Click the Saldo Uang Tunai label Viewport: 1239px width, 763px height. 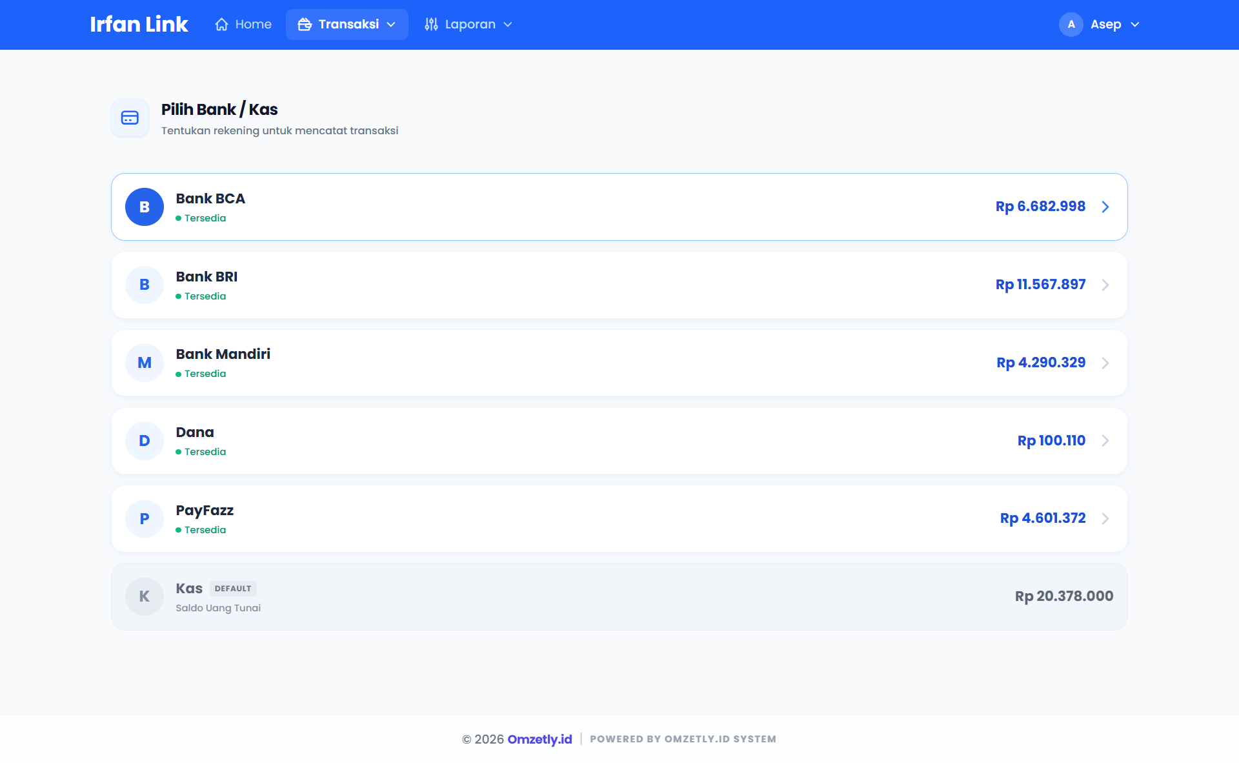[x=218, y=608]
